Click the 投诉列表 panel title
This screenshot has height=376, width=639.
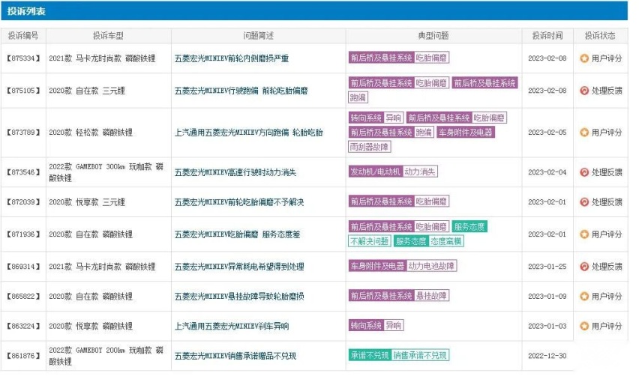26,11
